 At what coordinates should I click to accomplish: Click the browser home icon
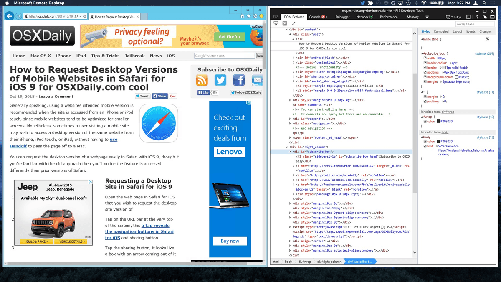tap(243, 16)
